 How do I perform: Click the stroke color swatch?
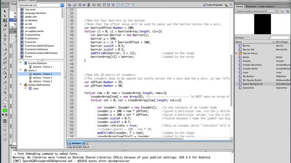point(5,102)
